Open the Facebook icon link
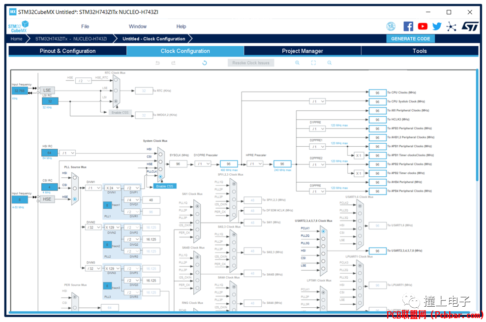The width and height of the screenshot is (486, 322). 408,27
